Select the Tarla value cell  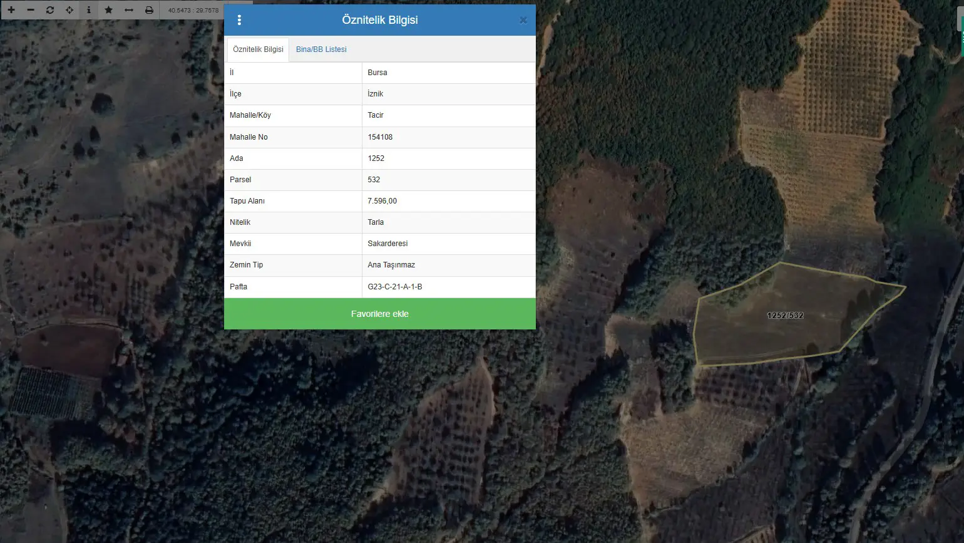[449, 222]
